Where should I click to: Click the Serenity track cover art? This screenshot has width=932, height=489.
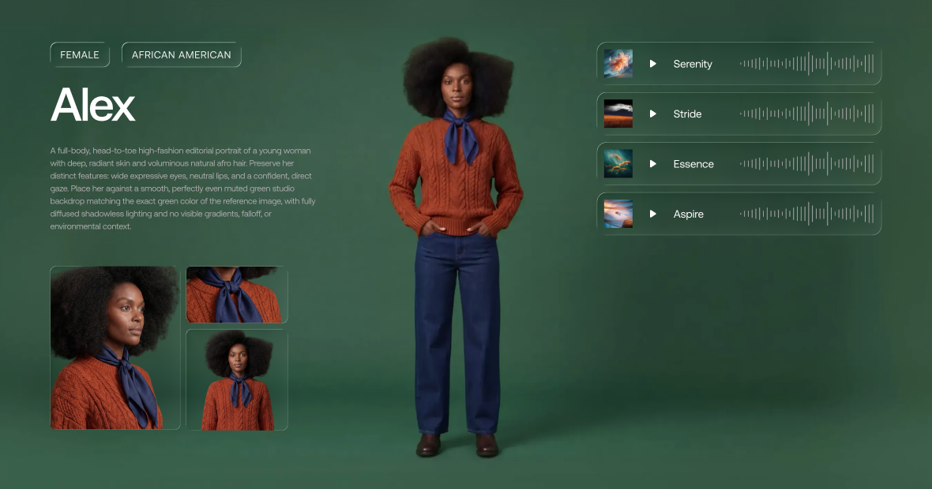[x=618, y=64]
